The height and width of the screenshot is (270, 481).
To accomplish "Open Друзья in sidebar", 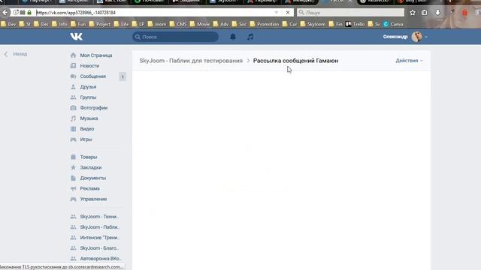I will click(88, 87).
